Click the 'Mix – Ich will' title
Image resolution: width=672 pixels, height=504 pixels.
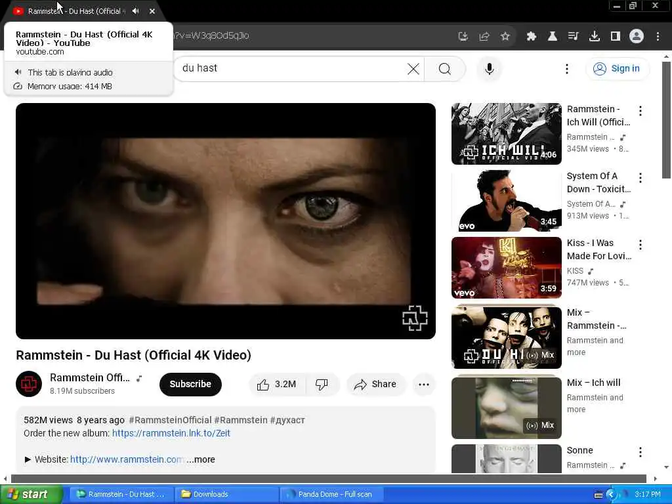(x=593, y=383)
